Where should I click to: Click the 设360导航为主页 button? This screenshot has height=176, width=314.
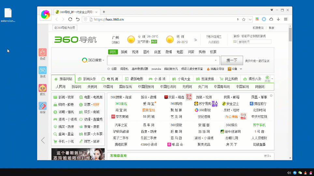coord(65,28)
